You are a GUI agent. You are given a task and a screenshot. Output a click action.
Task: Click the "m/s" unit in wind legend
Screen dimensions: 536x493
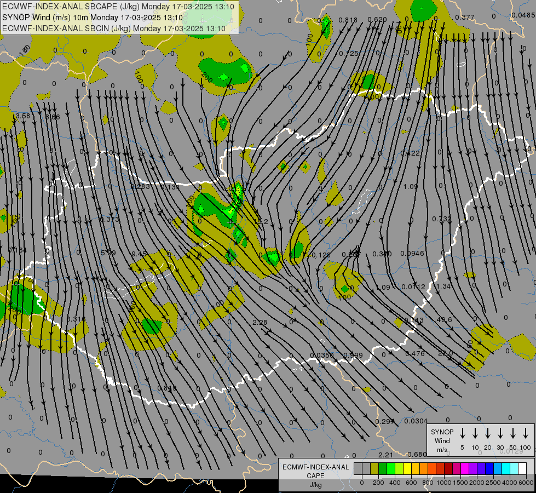tap(442, 450)
